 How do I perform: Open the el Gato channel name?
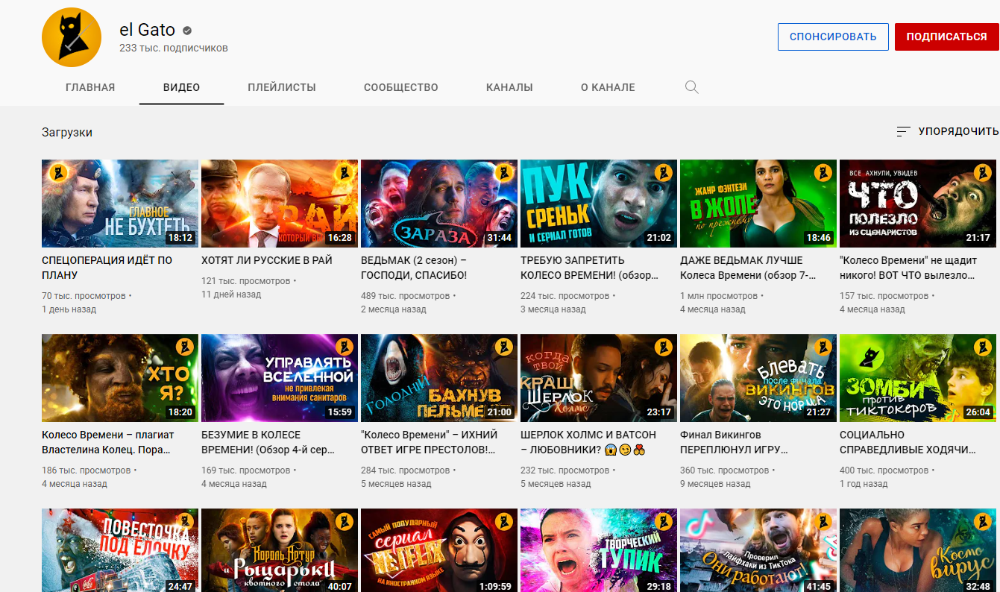pyautogui.click(x=148, y=30)
